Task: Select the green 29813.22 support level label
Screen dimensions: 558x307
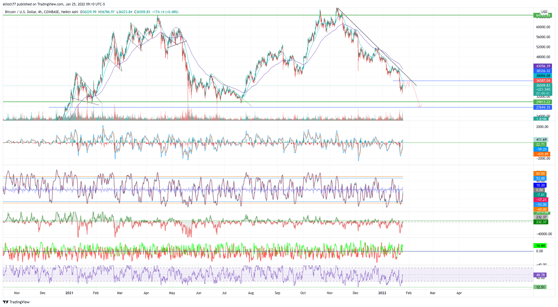Action: tap(543, 102)
